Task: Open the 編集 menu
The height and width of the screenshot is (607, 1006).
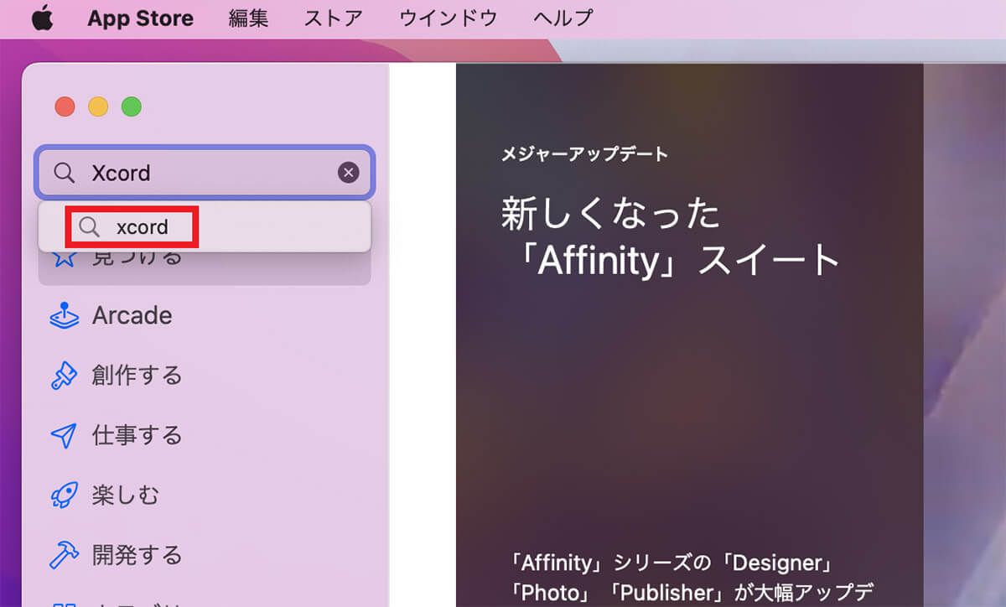Action: pyautogui.click(x=248, y=18)
